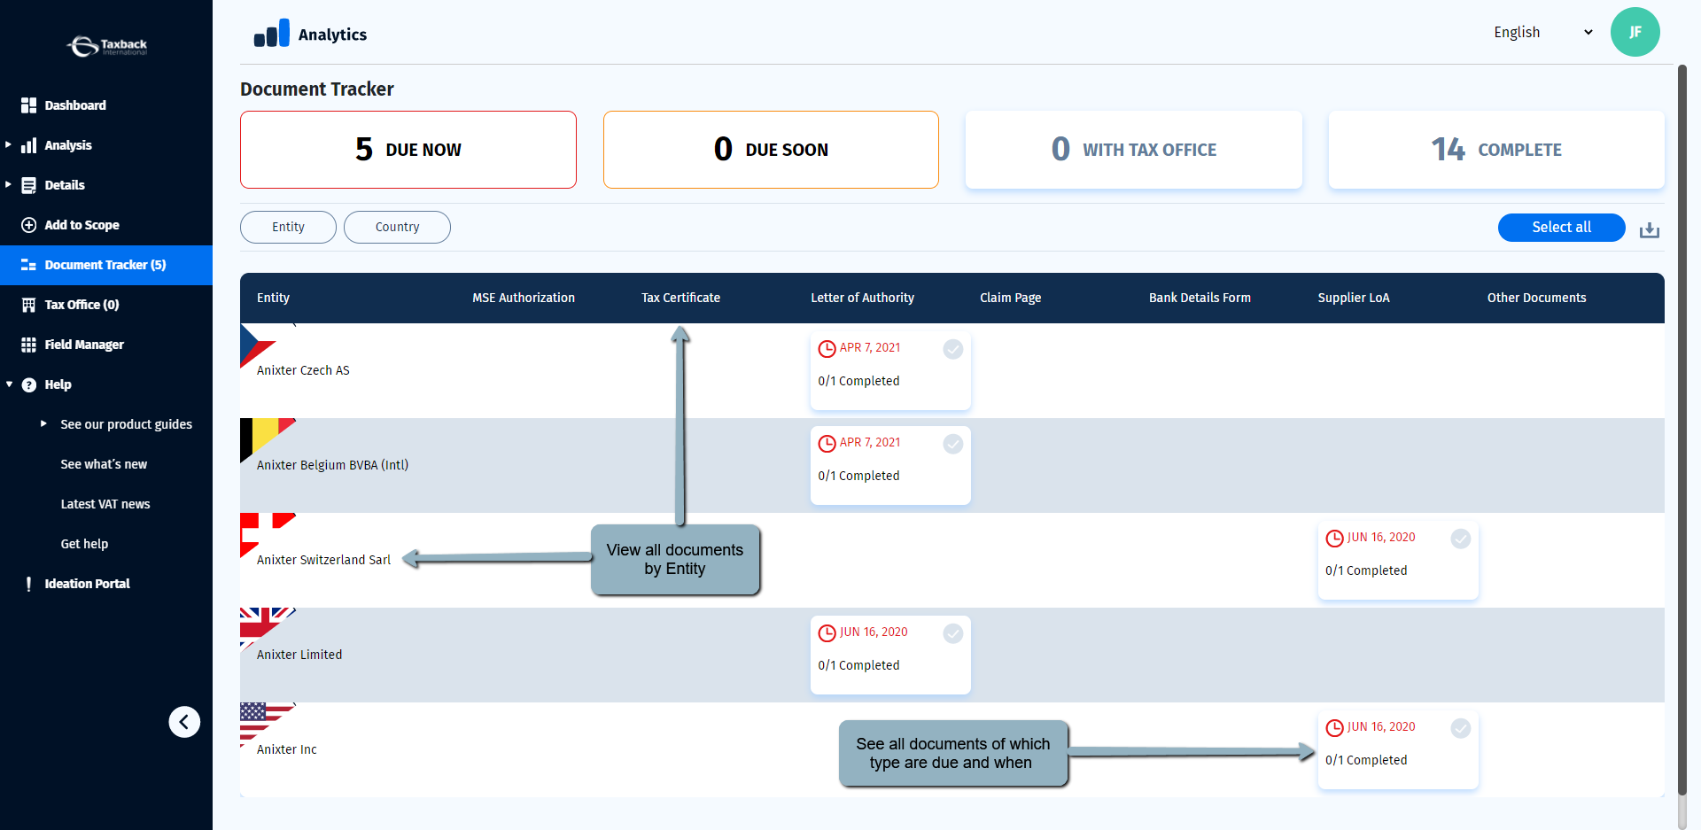Toggle the Entity filter pill
The height and width of the screenshot is (830, 1701).
pyautogui.click(x=288, y=227)
